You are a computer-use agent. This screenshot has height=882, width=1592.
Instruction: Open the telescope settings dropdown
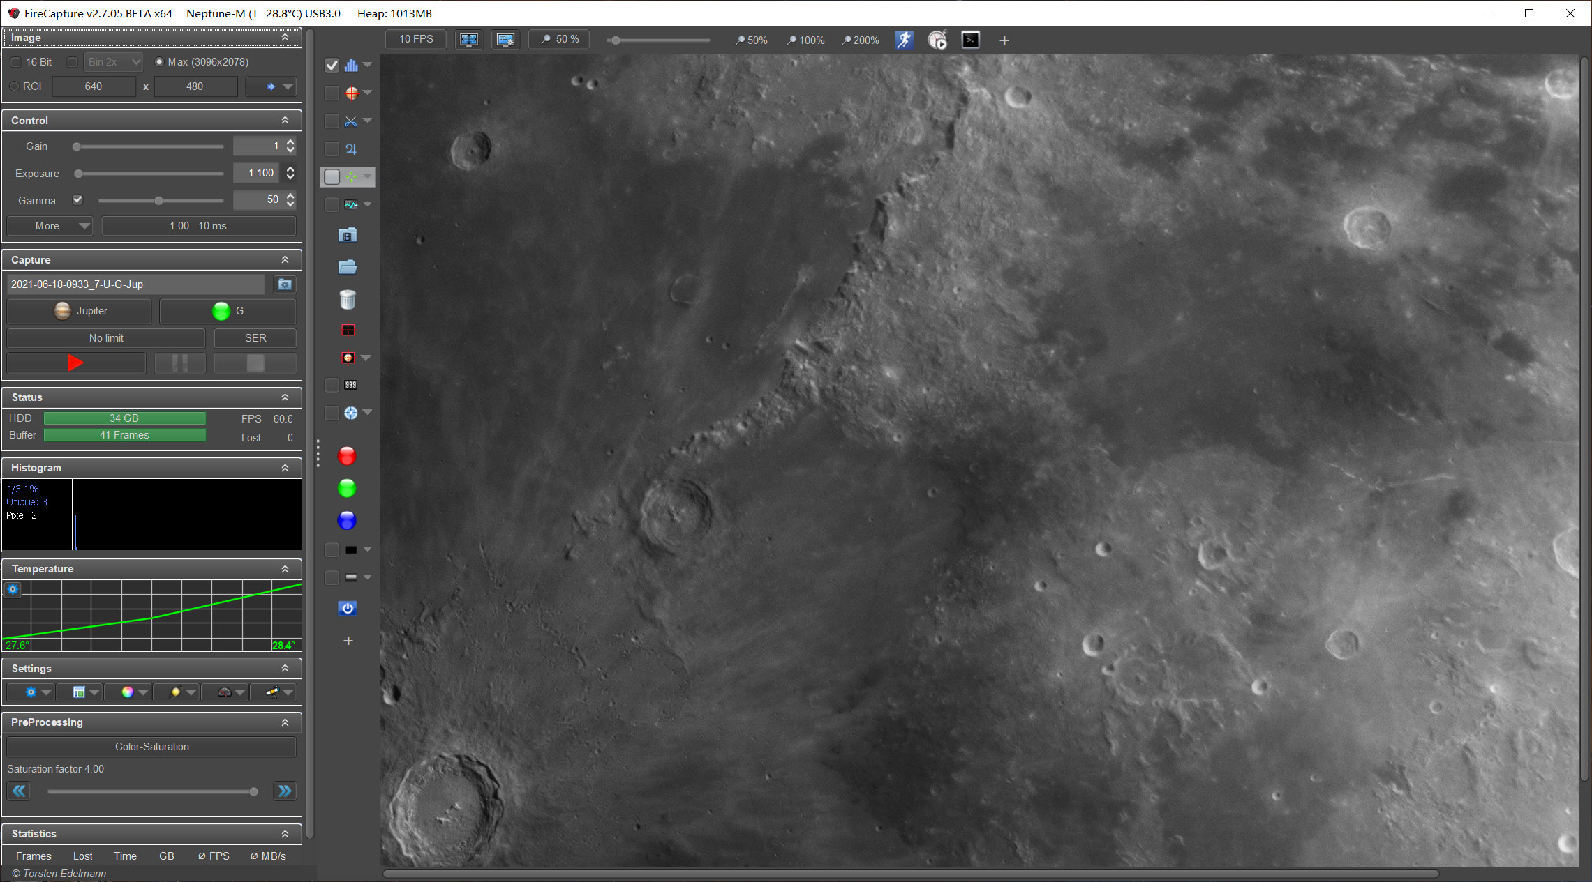[x=273, y=692]
